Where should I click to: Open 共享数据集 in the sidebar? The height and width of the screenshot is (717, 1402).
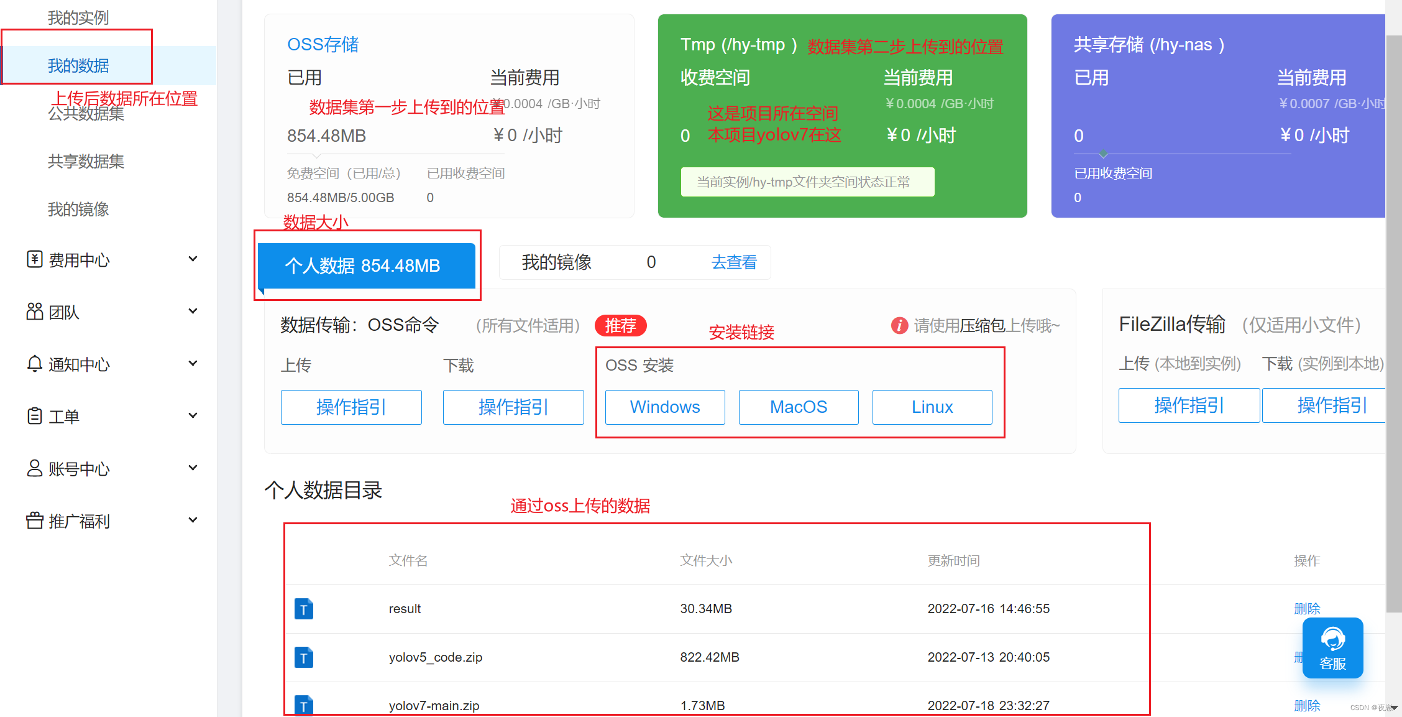(x=86, y=161)
